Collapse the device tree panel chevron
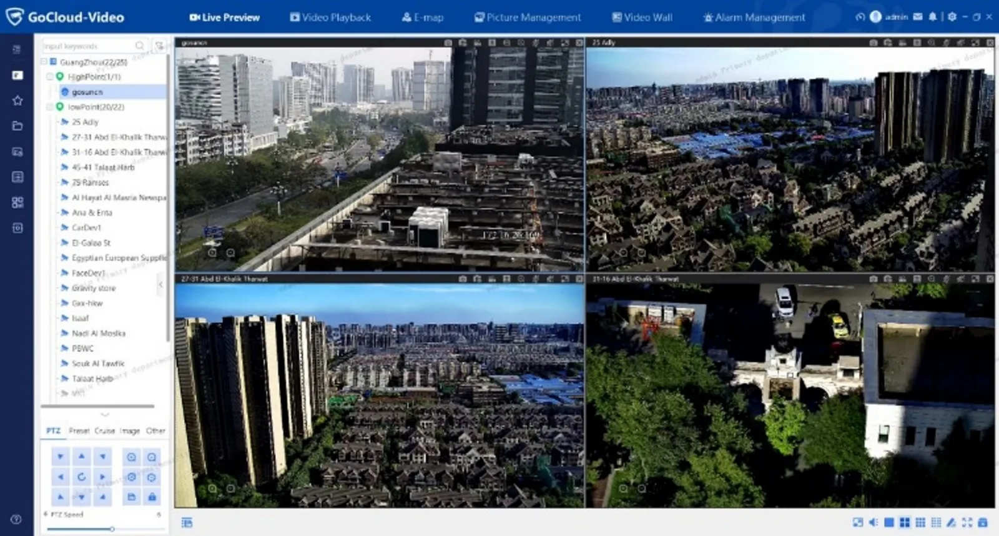 pyautogui.click(x=105, y=415)
